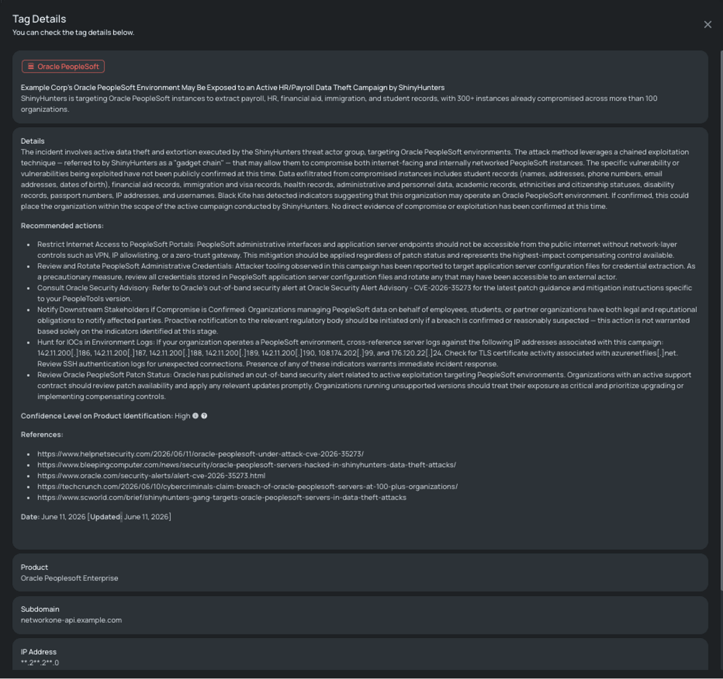
Task: Open the oracle.com security alert link
Action: pyautogui.click(x=151, y=476)
